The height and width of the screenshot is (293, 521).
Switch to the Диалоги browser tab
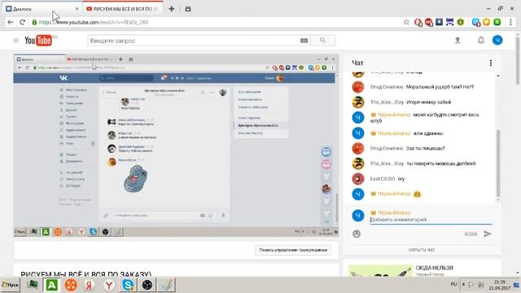[x=42, y=9]
